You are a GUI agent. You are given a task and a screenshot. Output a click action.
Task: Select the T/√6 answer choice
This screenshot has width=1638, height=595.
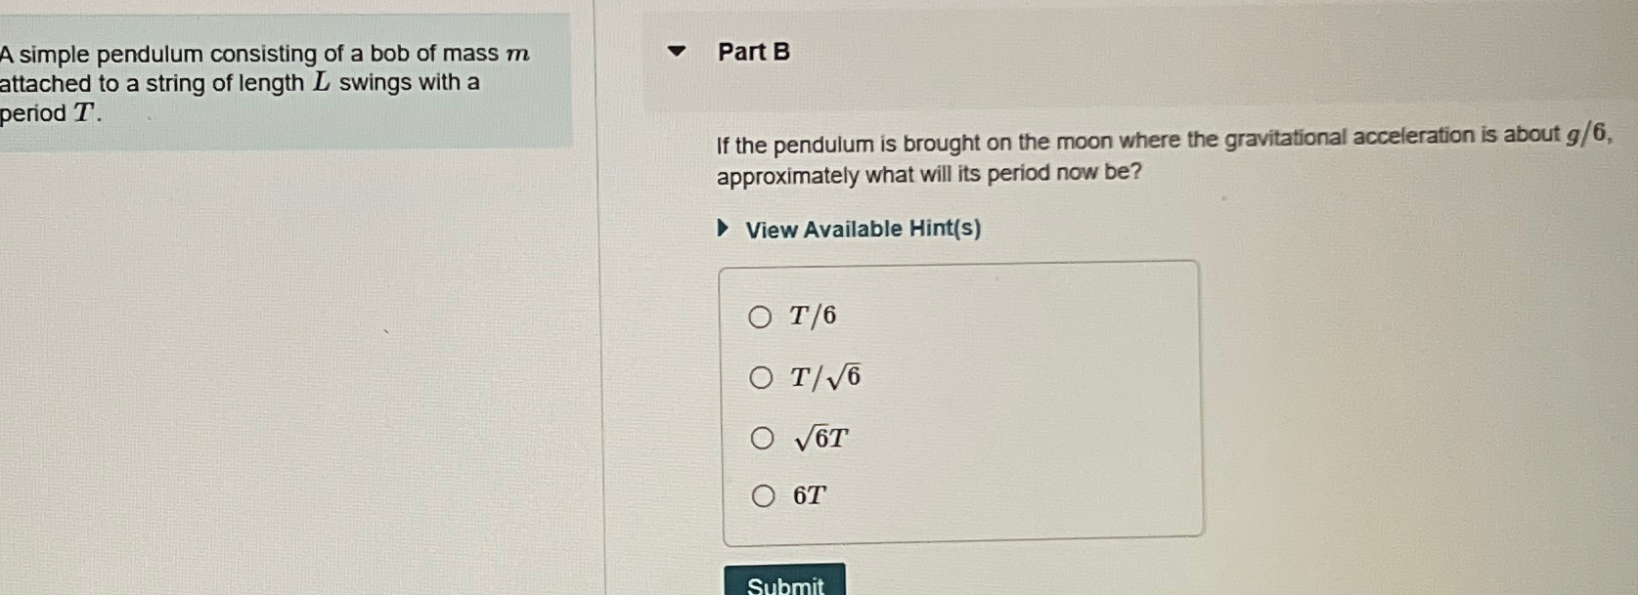tap(762, 376)
